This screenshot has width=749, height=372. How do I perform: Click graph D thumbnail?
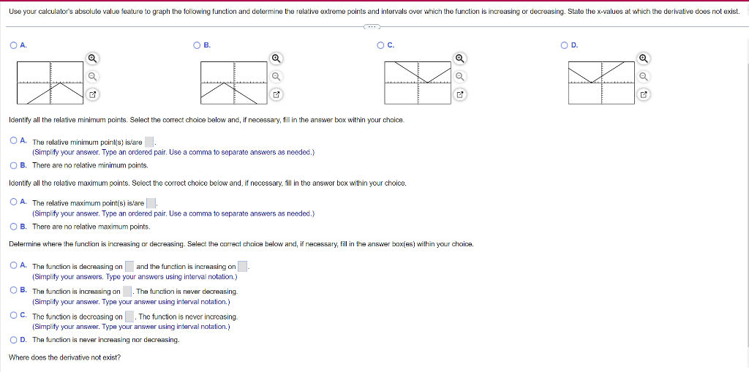pyautogui.click(x=602, y=83)
